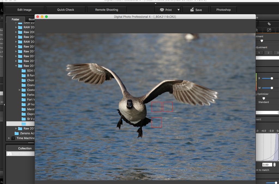This screenshot has height=184, width=279.
Task: Select the crop tool icon
Action: [x=269, y=24]
